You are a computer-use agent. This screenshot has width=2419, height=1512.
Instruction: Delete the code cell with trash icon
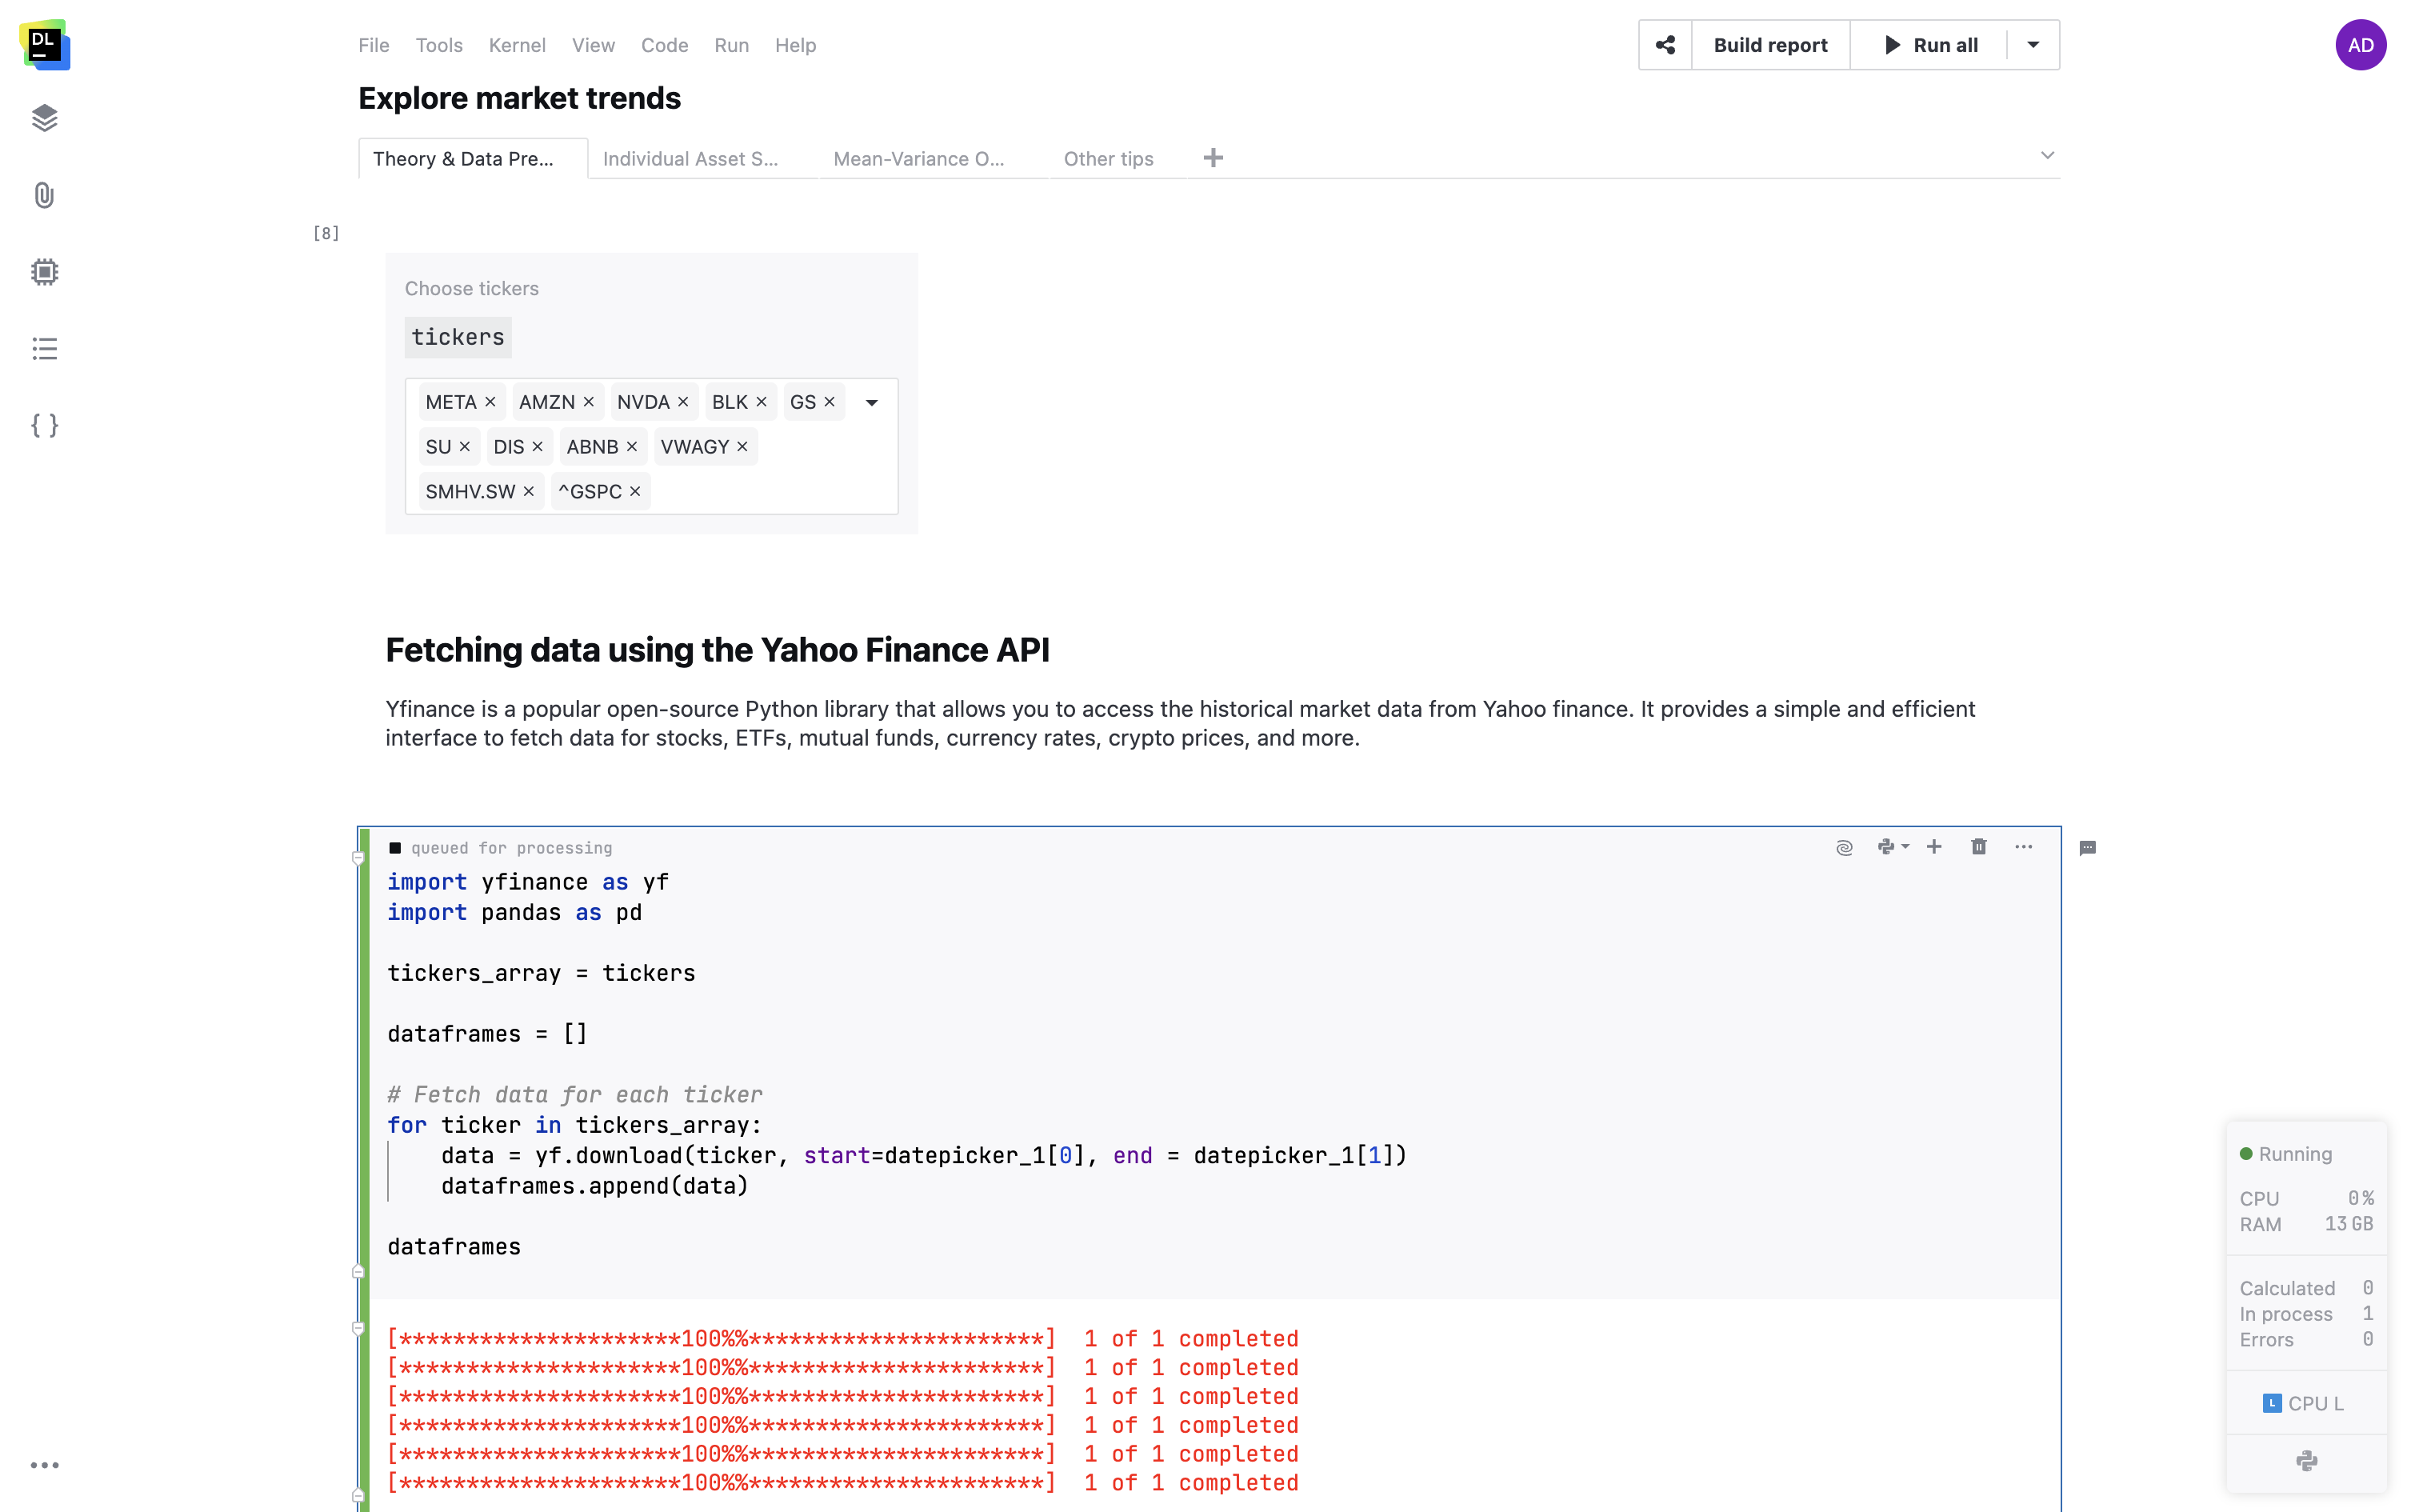click(1978, 847)
